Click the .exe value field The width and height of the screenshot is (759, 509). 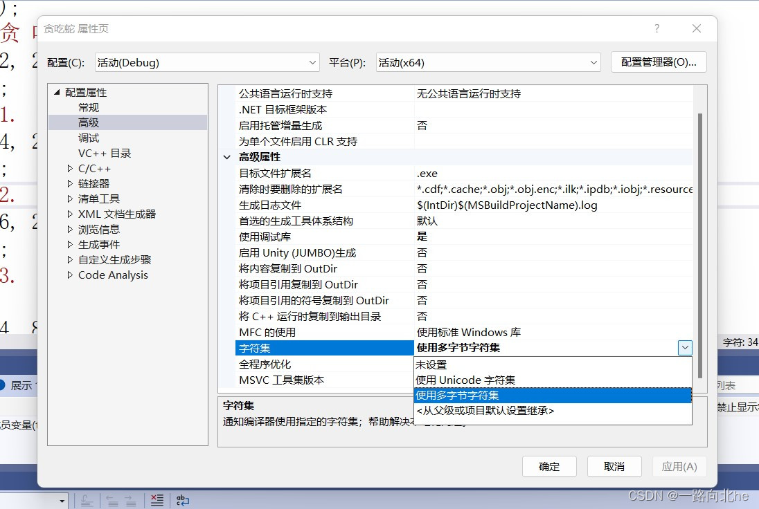point(554,173)
